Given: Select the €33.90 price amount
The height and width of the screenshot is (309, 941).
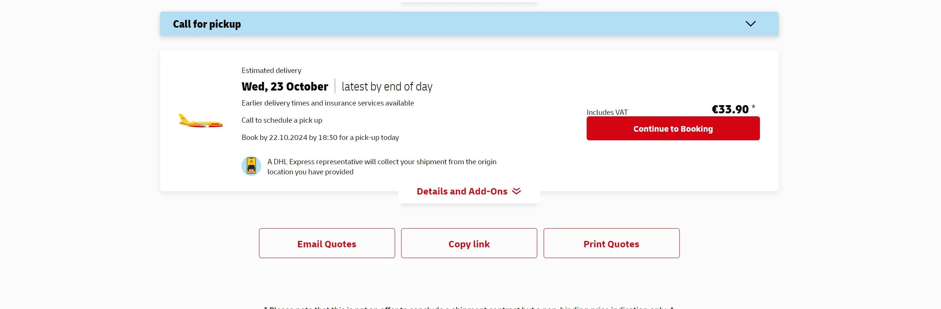Looking at the screenshot, I should (x=730, y=109).
